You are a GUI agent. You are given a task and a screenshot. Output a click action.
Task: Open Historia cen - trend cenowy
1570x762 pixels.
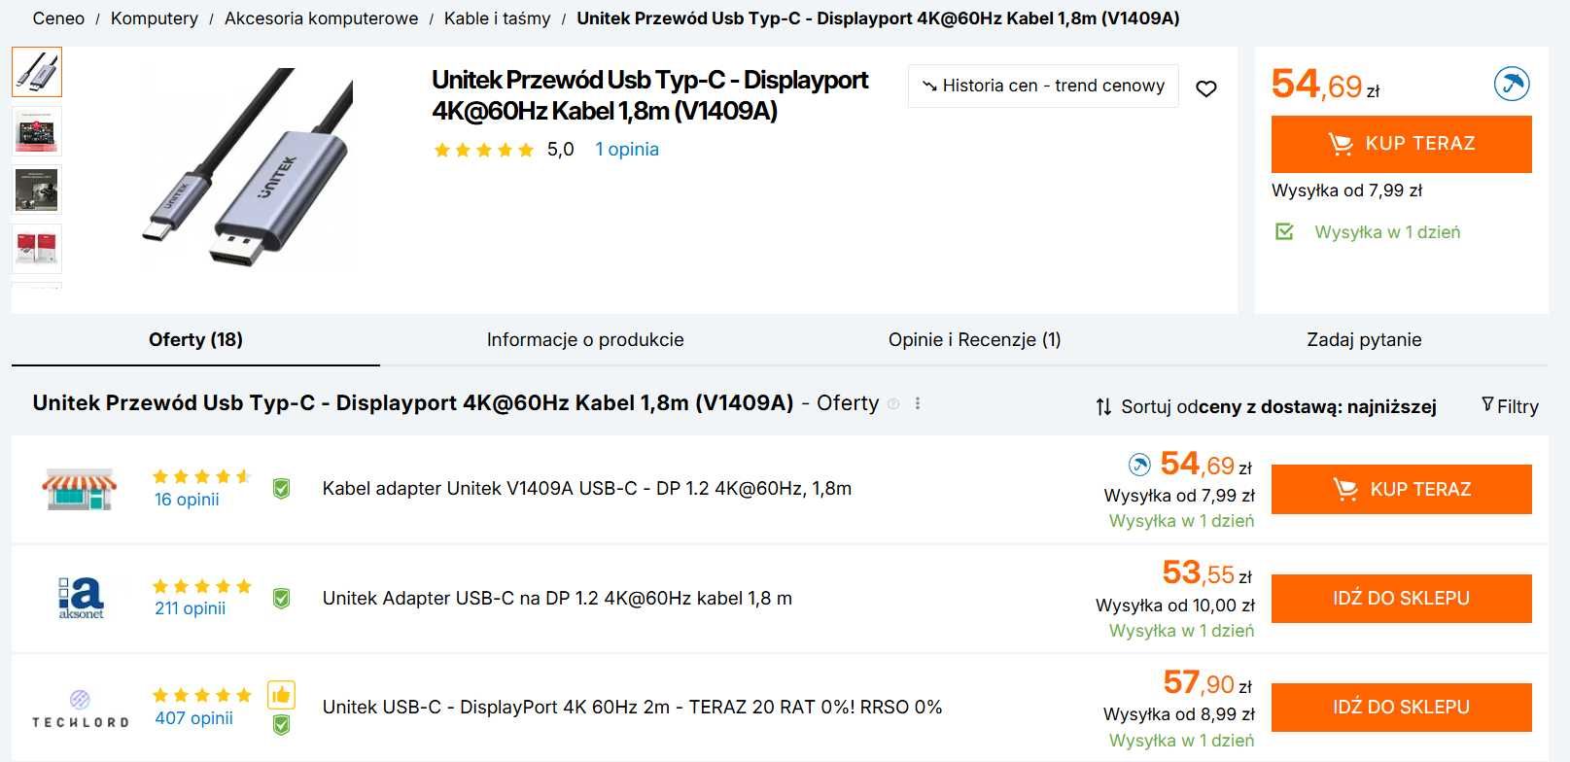[1043, 86]
